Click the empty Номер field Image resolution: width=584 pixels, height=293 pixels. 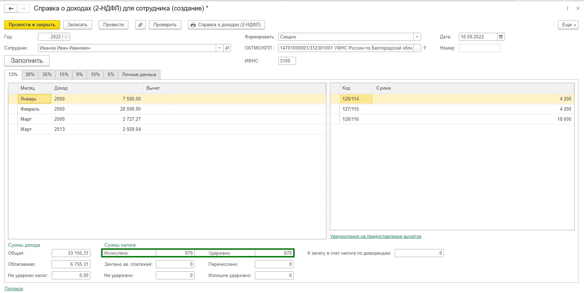click(480, 48)
